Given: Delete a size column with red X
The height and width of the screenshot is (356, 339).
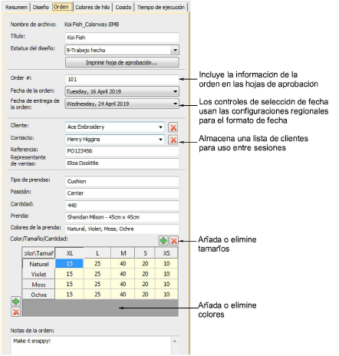Looking at the screenshot, I should tap(174, 241).
